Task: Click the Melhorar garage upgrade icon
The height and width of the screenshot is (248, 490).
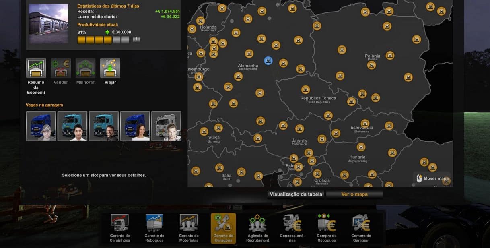Action: 85,68
